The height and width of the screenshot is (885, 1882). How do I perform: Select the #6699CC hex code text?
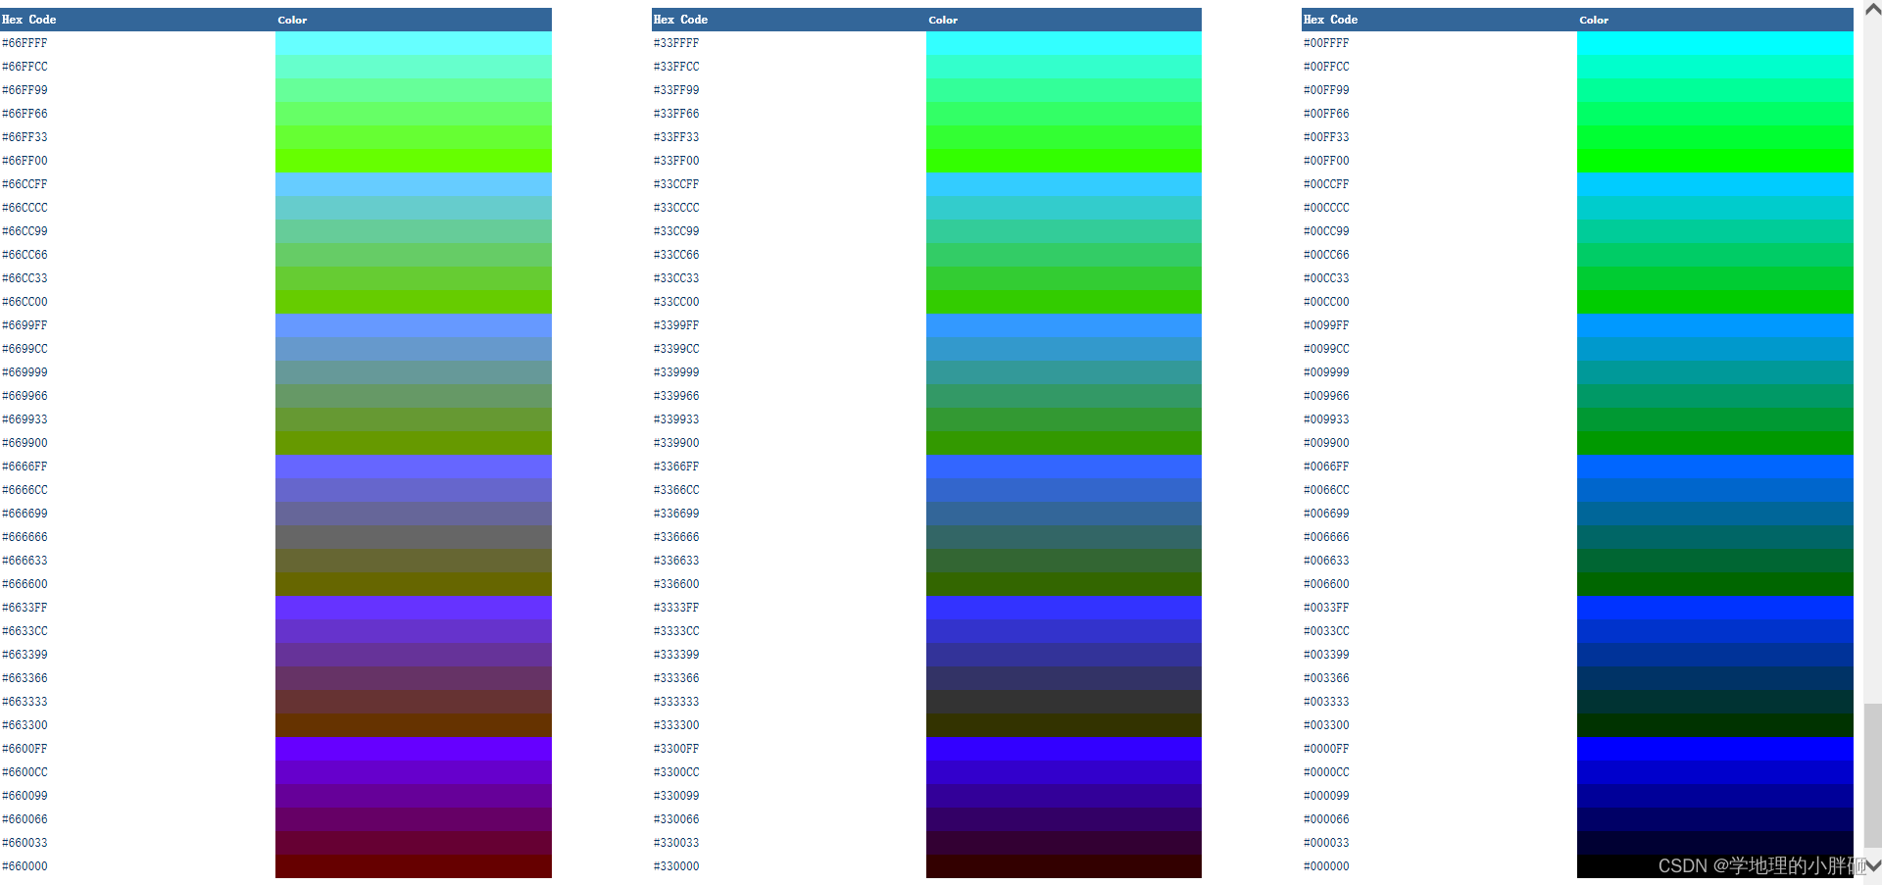coord(25,349)
